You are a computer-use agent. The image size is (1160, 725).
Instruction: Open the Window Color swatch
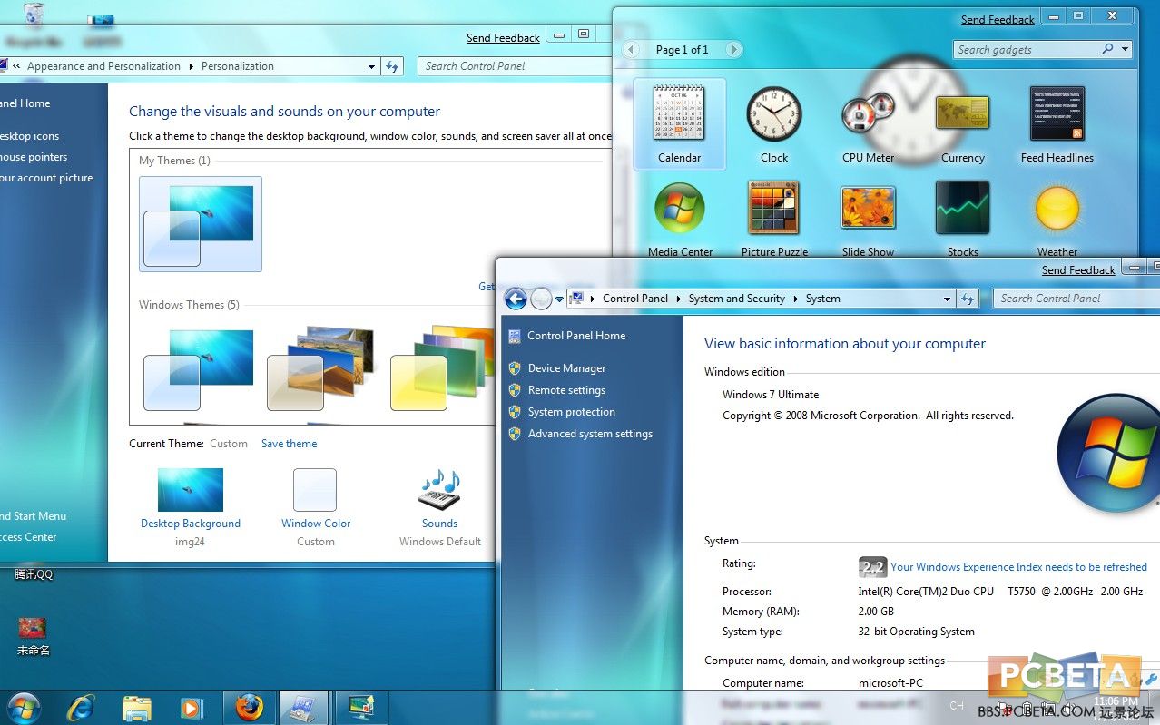(x=315, y=491)
